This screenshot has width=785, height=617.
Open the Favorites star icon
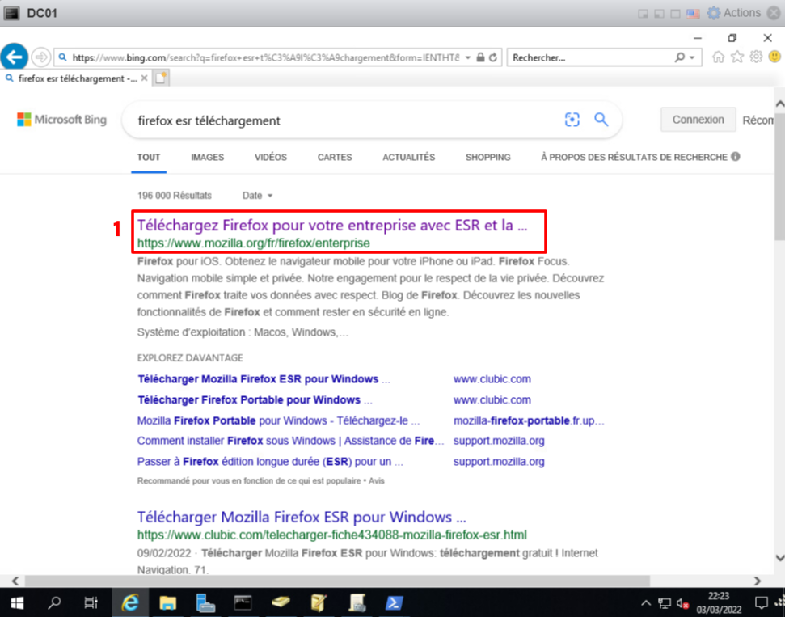736,57
